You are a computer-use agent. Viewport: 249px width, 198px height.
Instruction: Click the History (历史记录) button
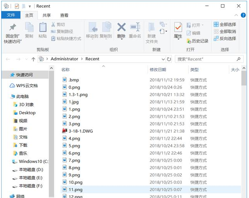point(198,41)
